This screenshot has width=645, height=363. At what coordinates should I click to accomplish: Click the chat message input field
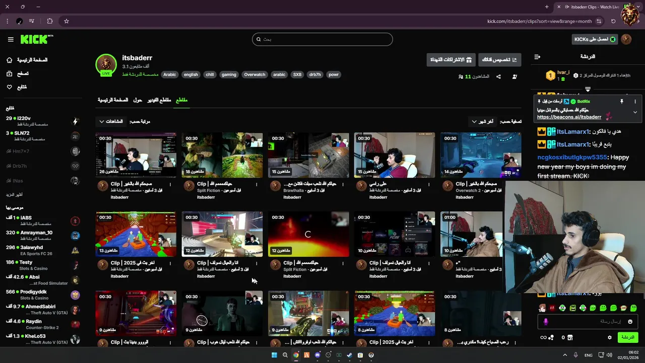[588, 322]
